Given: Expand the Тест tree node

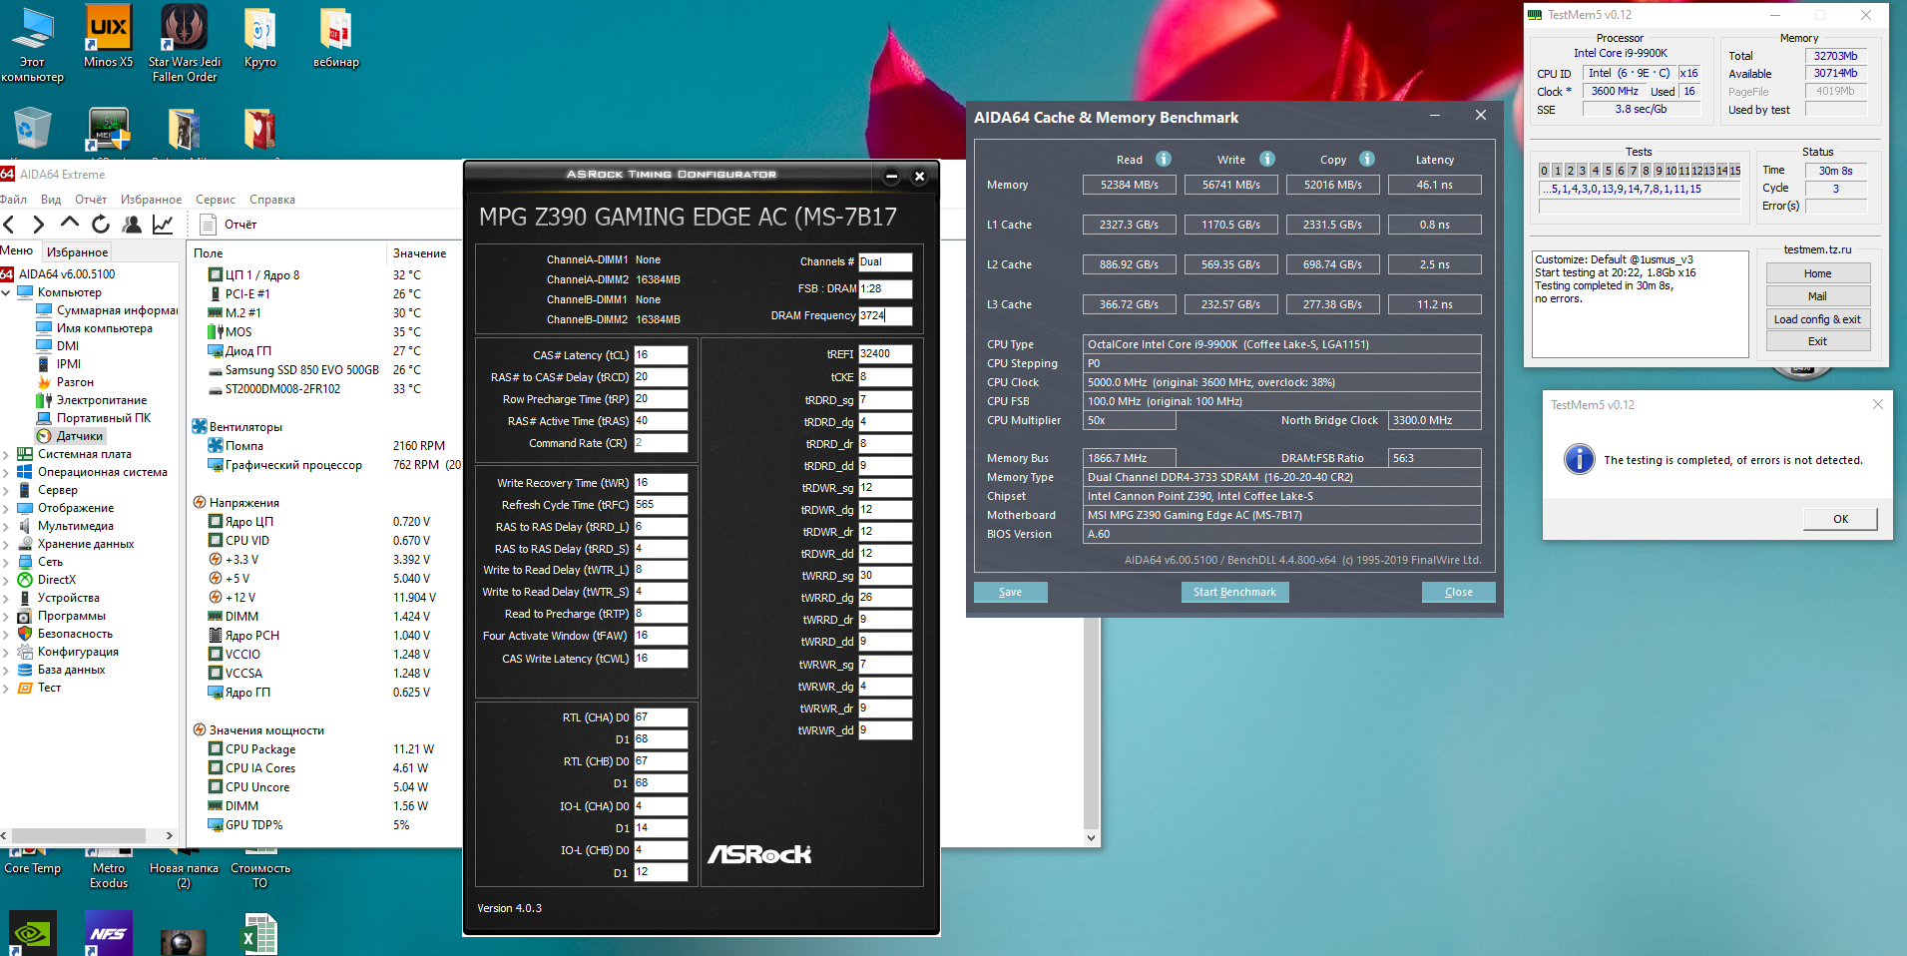Looking at the screenshot, I should pos(6,688).
